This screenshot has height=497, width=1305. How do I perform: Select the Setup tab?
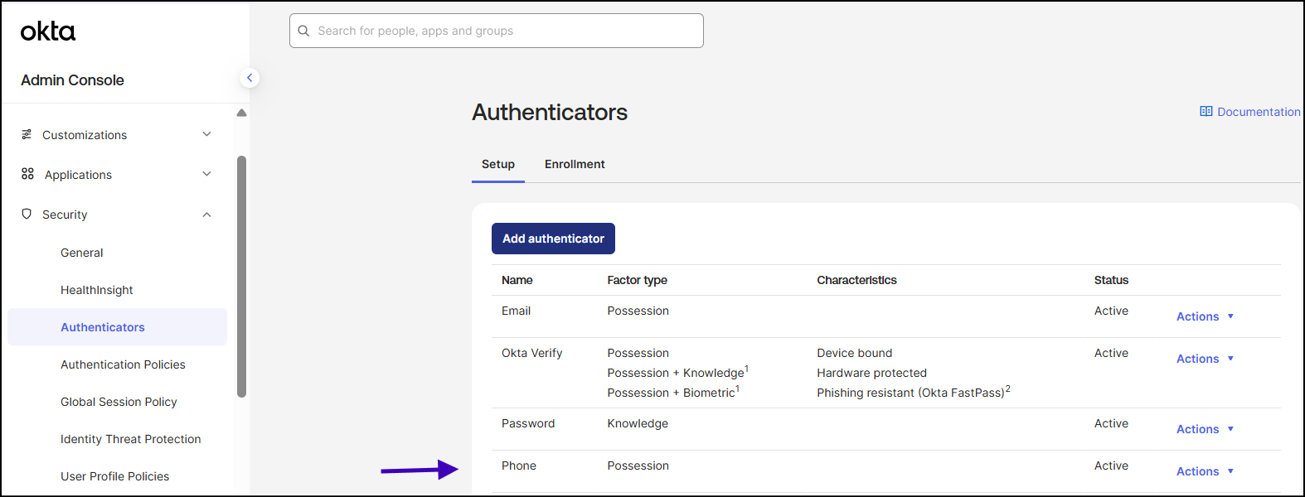(498, 164)
